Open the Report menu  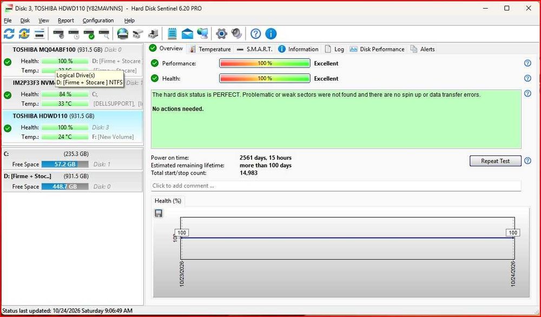click(x=66, y=21)
